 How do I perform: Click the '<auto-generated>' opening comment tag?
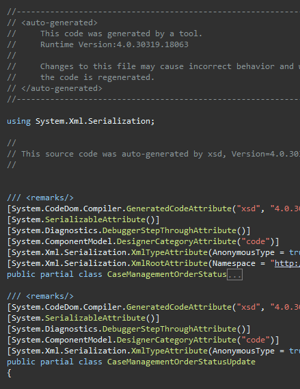[59, 23]
